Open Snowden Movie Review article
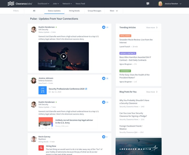Screen dimensions: 189x155 136,41
